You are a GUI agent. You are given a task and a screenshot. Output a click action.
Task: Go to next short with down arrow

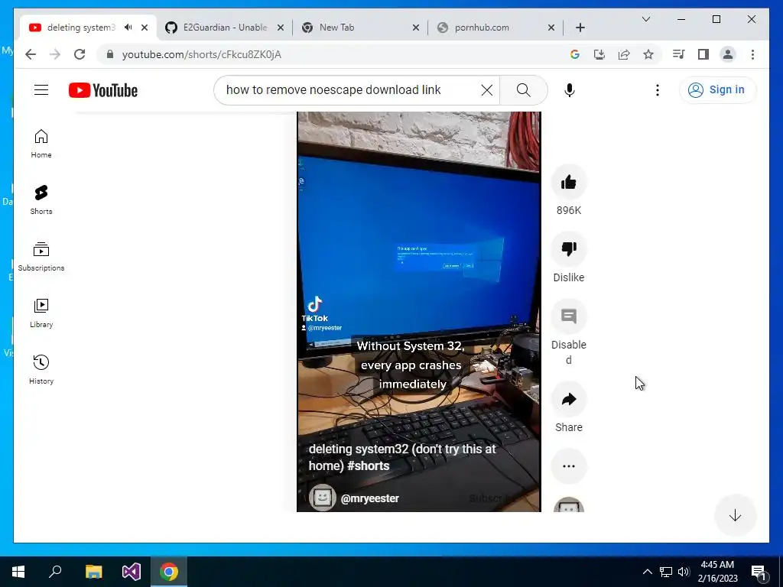tap(735, 516)
